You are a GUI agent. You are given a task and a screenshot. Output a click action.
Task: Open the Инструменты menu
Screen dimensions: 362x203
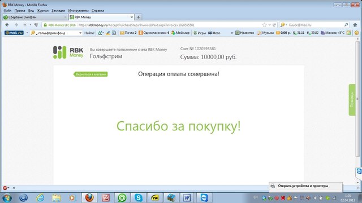[78, 11]
